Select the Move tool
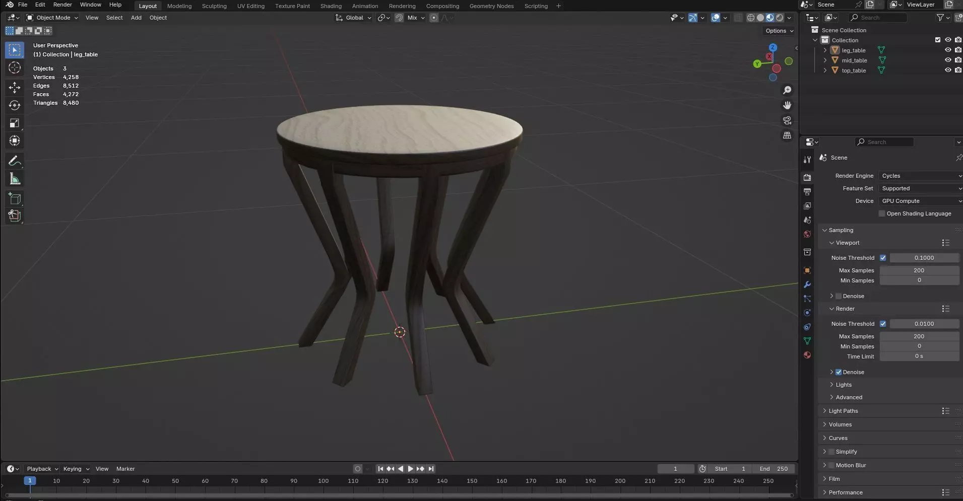Viewport: 963px width, 501px height. (x=15, y=88)
